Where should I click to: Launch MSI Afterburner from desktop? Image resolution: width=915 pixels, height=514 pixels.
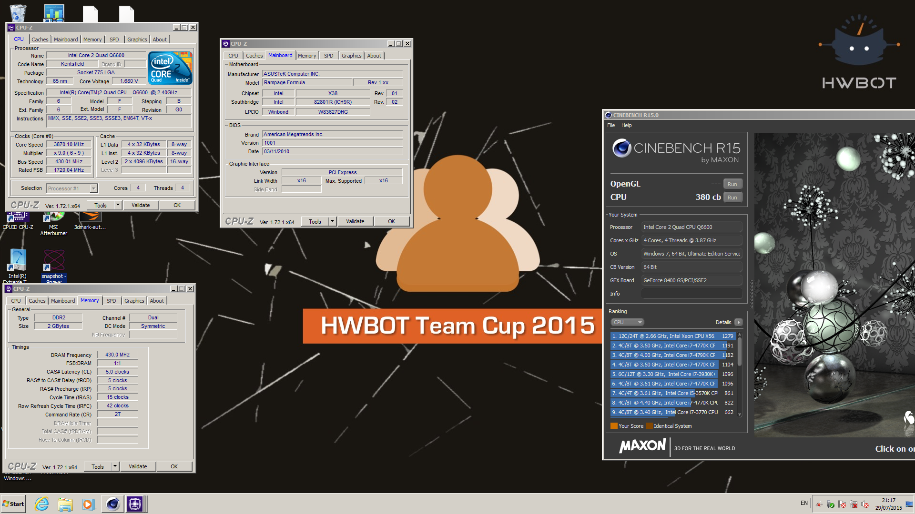tap(53, 224)
